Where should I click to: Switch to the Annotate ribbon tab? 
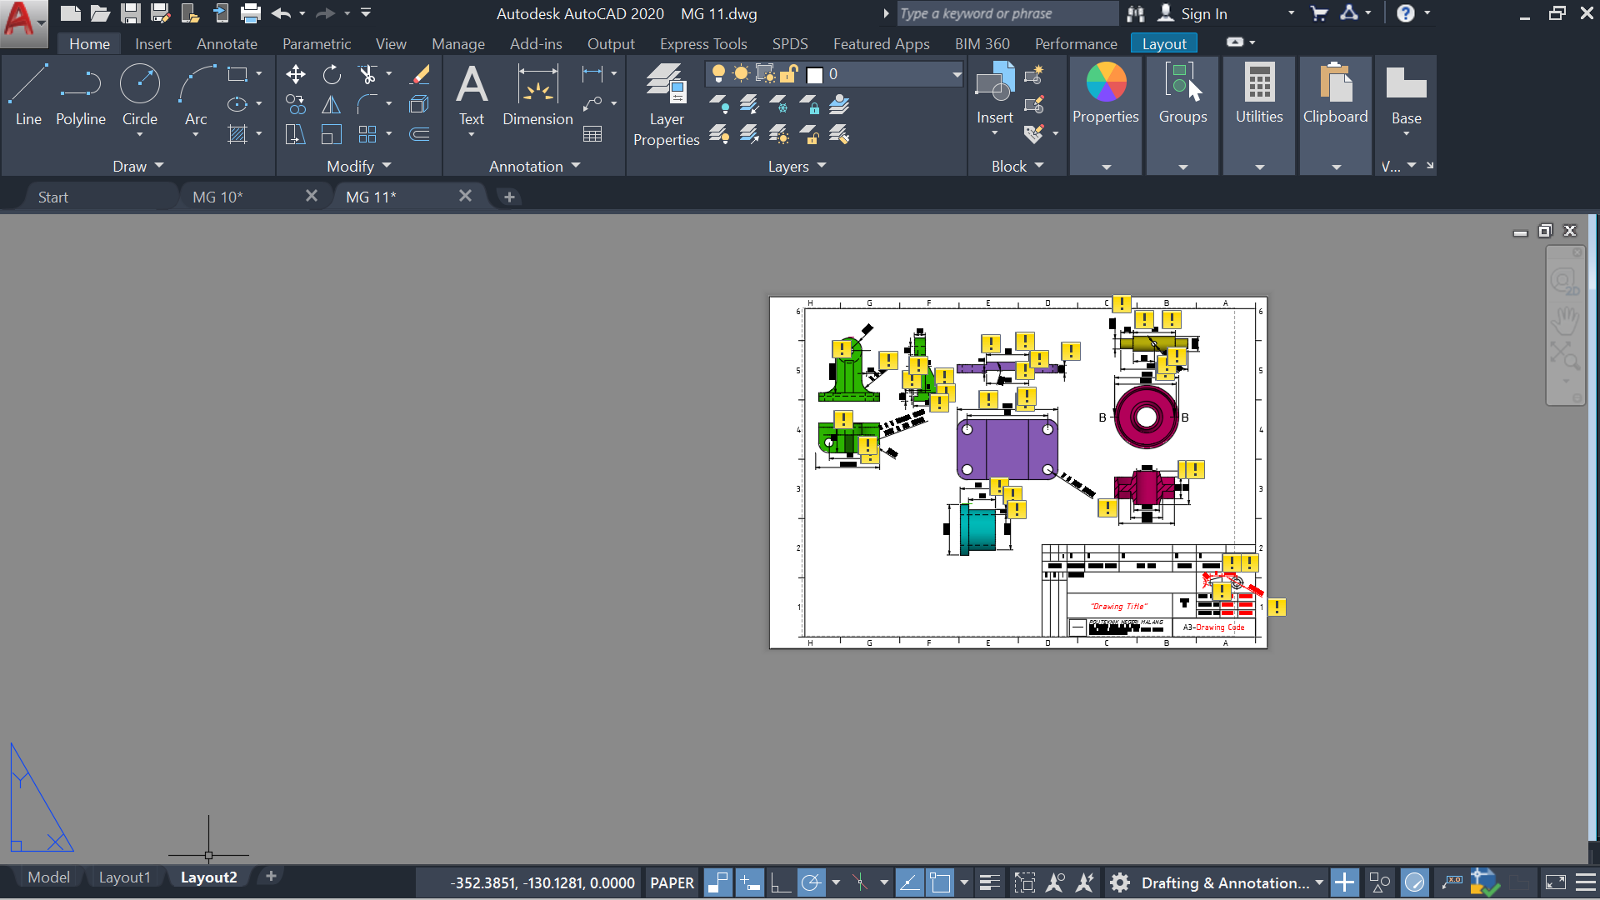click(227, 43)
